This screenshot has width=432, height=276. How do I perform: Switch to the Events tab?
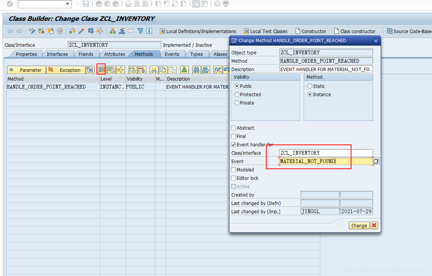172,54
